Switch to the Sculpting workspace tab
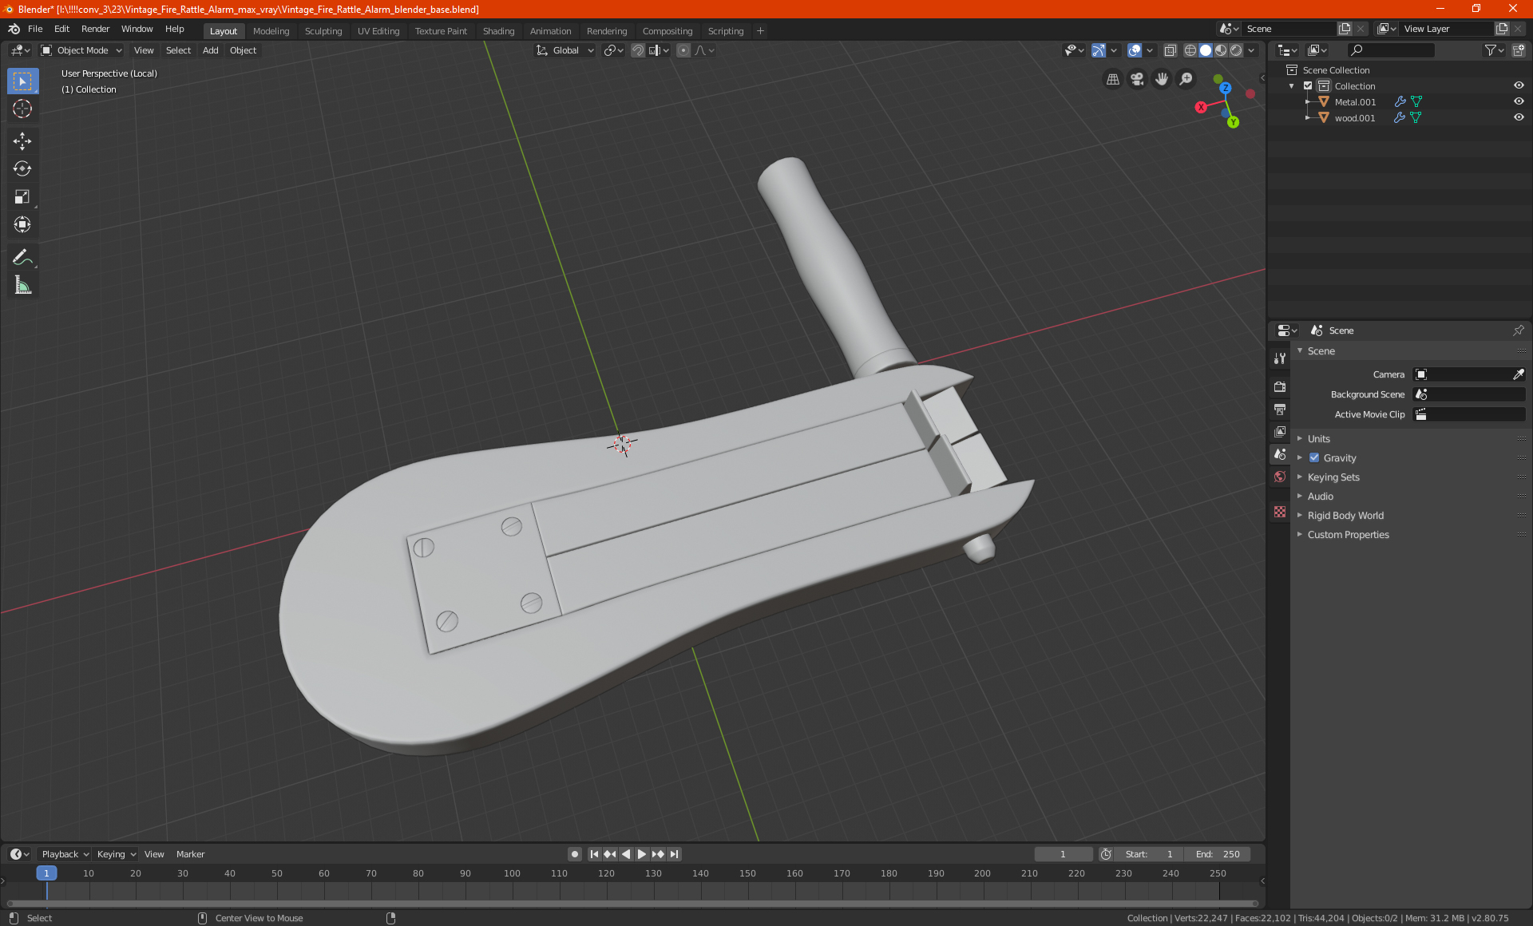This screenshot has width=1533, height=926. (323, 31)
